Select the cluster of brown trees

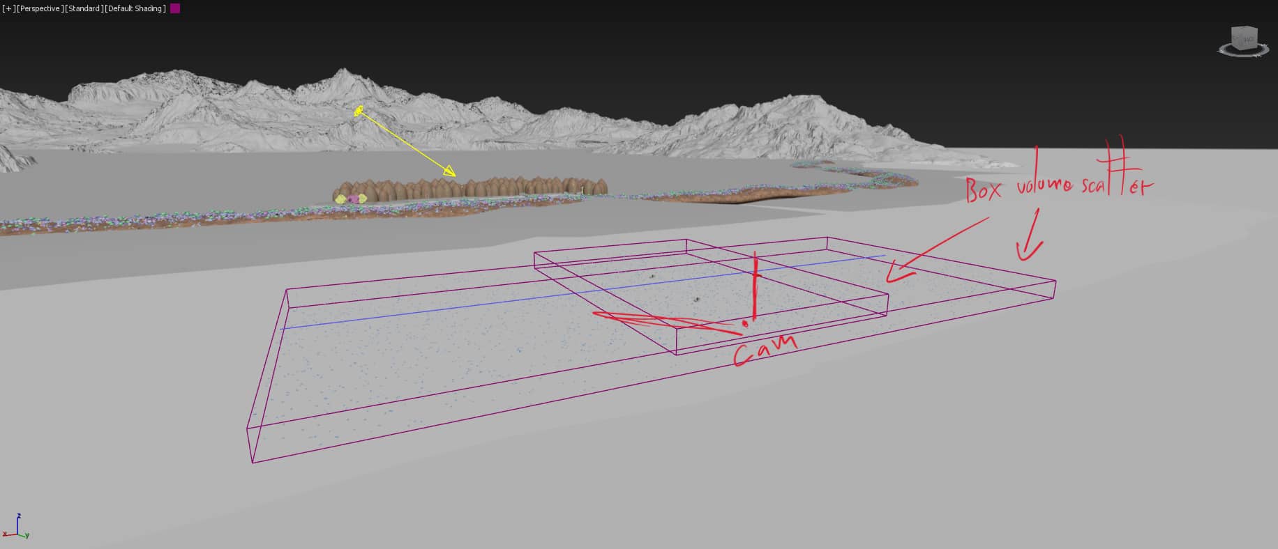[474, 188]
